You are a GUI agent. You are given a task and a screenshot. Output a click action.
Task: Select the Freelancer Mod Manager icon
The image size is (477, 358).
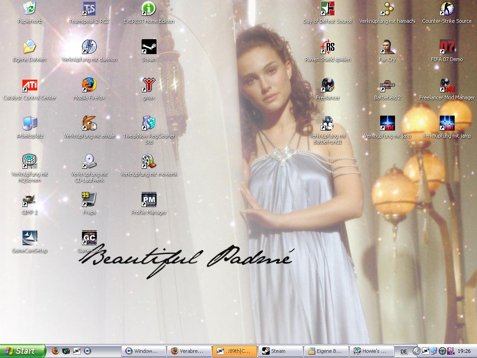(447, 85)
